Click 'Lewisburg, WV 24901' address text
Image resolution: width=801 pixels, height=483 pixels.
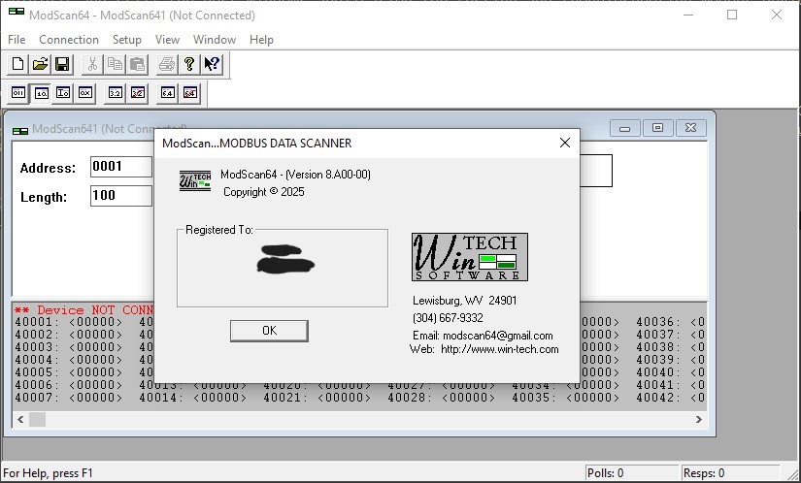464,301
